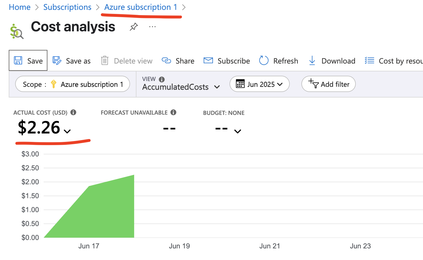Click the key icon in the Scope pill

[x=54, y=84]
